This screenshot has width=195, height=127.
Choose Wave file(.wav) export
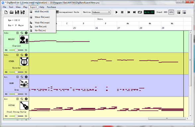(x=42, y=17)
